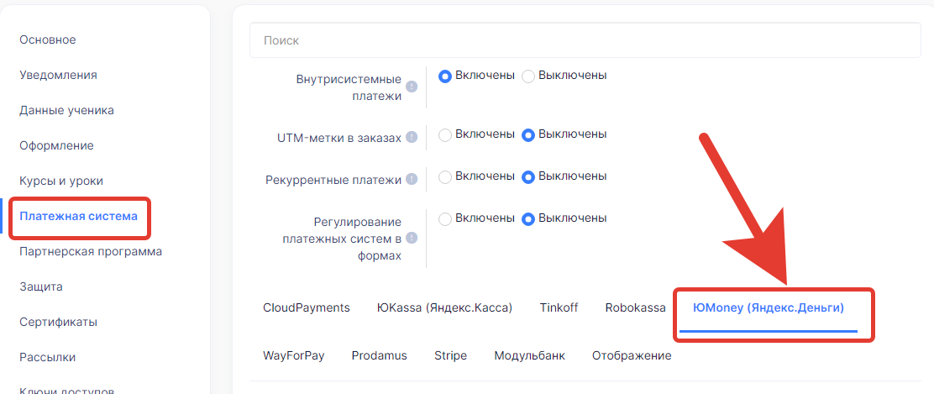Open Рассылки in the sidebar
The image size is (934, 394).
(x=48, y=358)
